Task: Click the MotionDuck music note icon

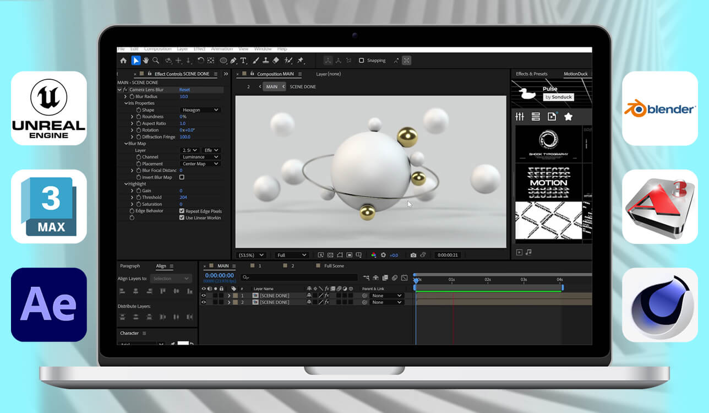Action: point(529,252)
